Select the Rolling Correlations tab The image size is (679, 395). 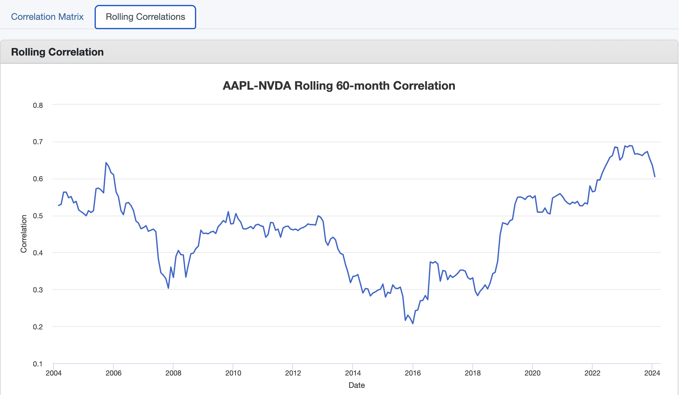[145, 17]
